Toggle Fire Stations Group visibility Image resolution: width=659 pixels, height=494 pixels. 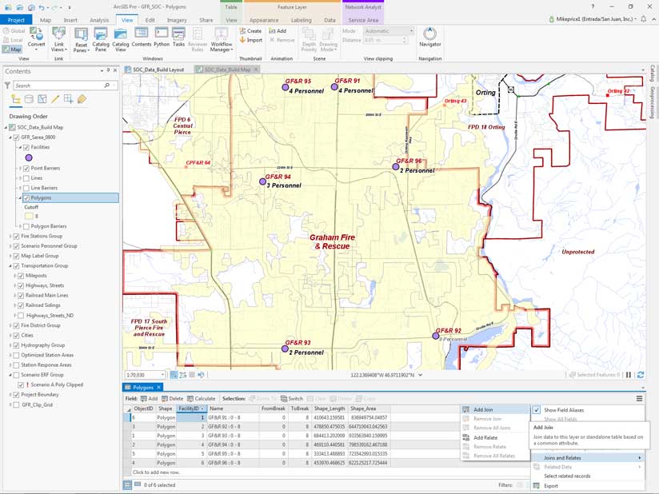(16, 237)
